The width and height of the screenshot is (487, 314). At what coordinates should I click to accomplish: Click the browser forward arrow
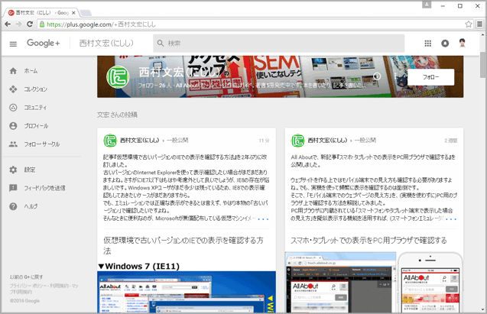[x=18, y=24]
